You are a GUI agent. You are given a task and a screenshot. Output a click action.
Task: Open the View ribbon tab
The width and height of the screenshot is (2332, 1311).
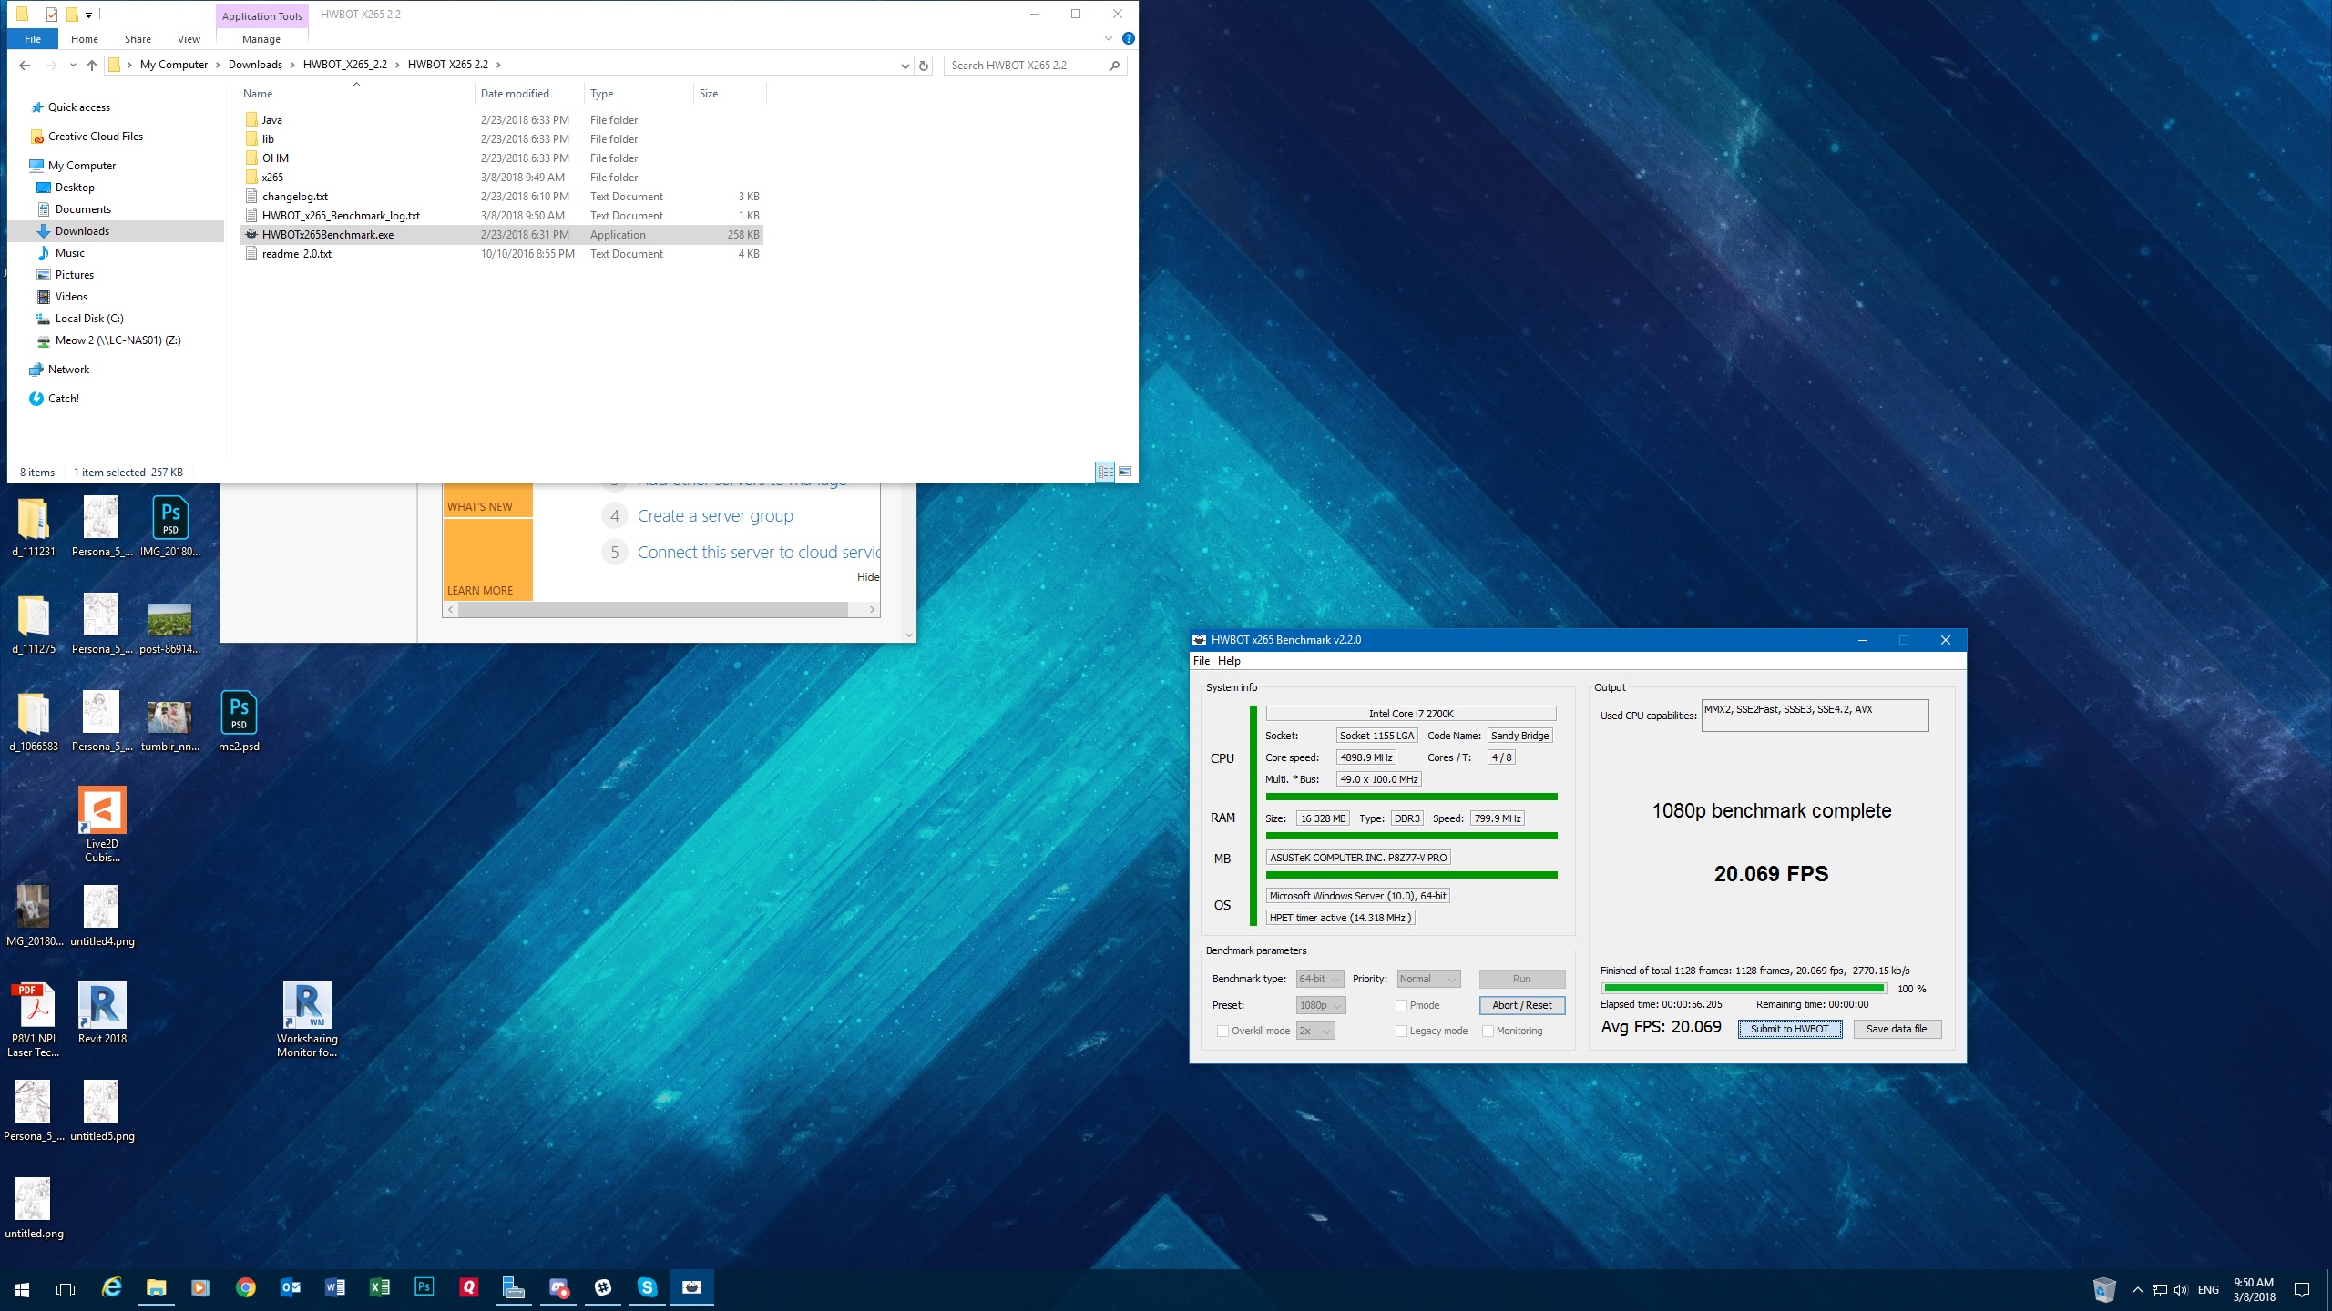click(x=189, y=39)
